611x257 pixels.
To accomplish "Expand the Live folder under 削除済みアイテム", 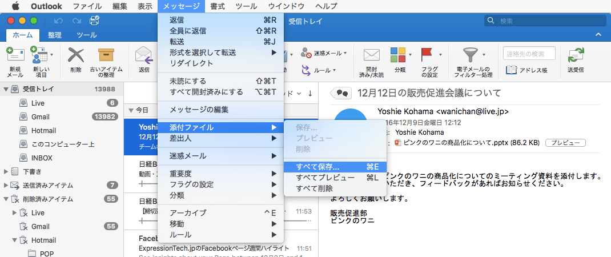I will 15,212.
